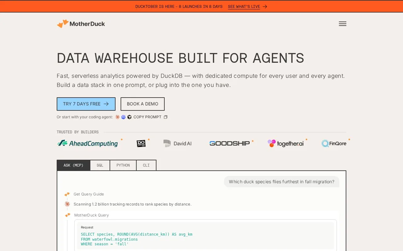Click the together.ai logo

tap(286, 143)
